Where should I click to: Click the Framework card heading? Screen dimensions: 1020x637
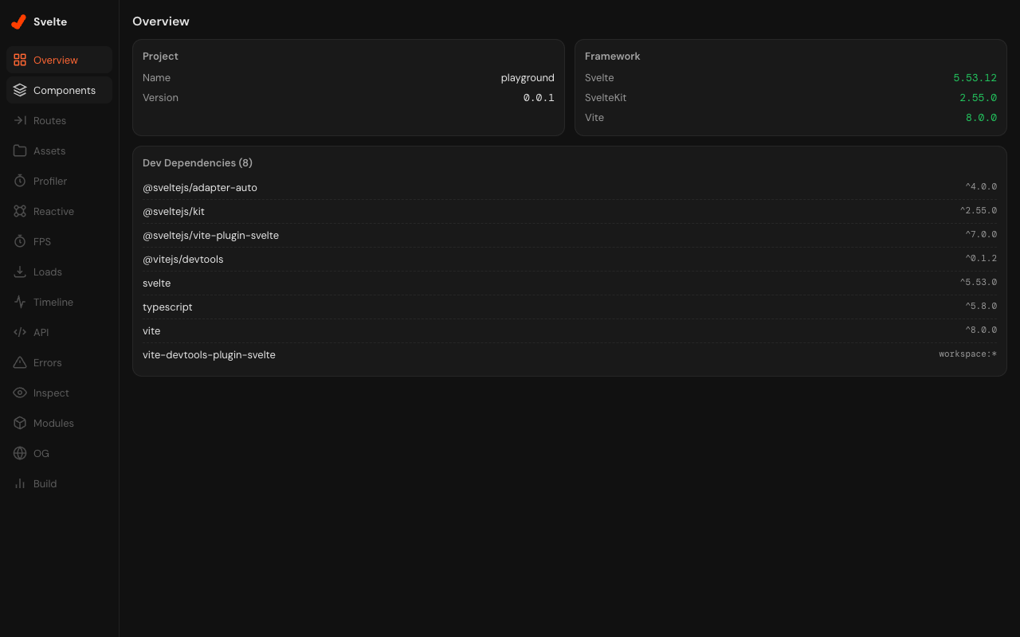[613, 57]
